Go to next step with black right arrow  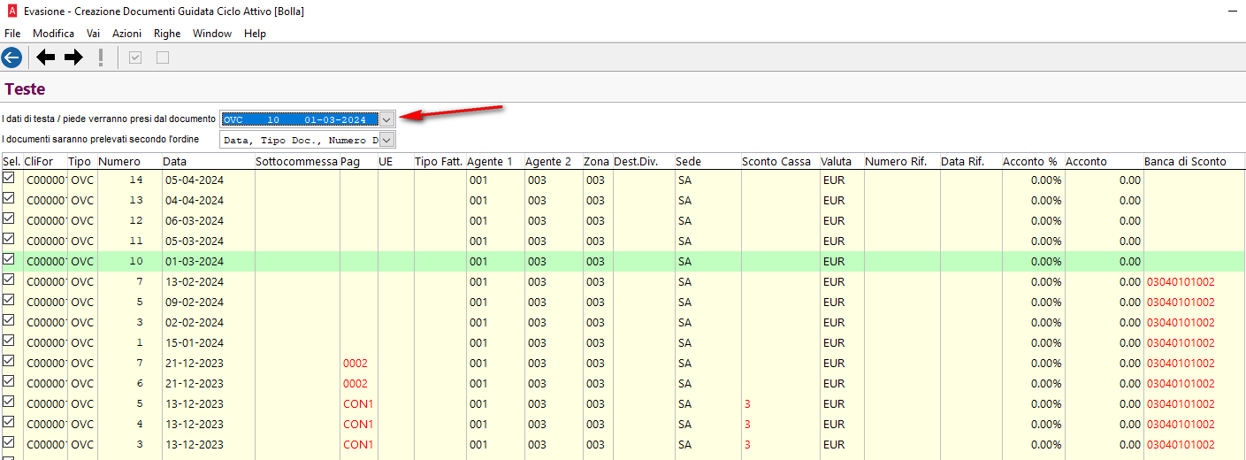pos(73,57)
